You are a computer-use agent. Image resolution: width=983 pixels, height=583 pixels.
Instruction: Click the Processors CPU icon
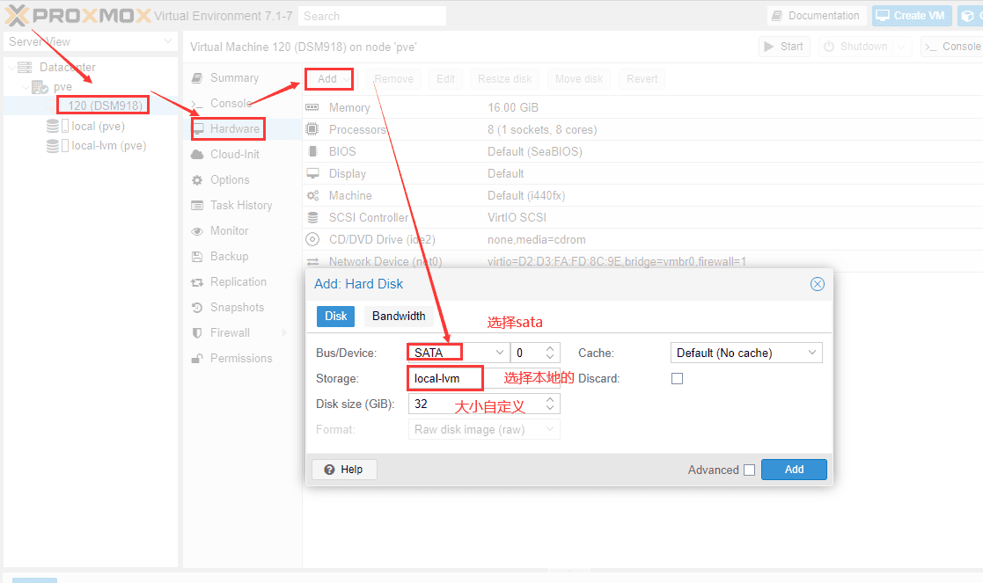312,129
